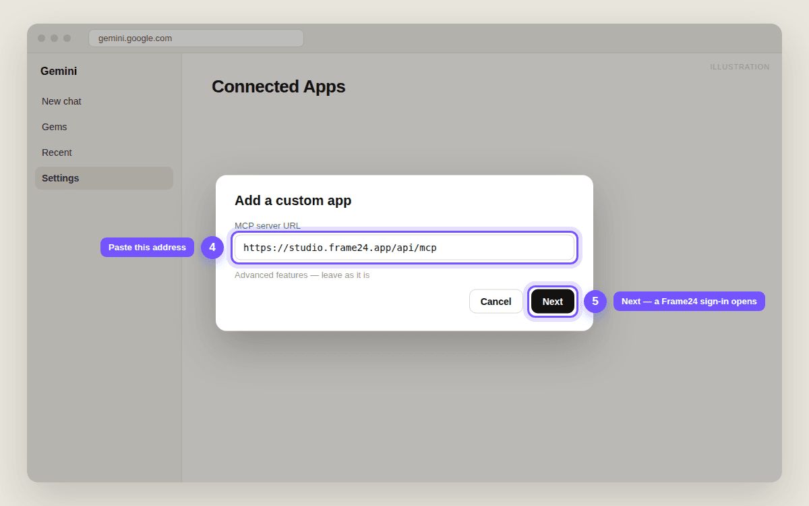Click the gemini.google.com address bar

coord(196,38)
